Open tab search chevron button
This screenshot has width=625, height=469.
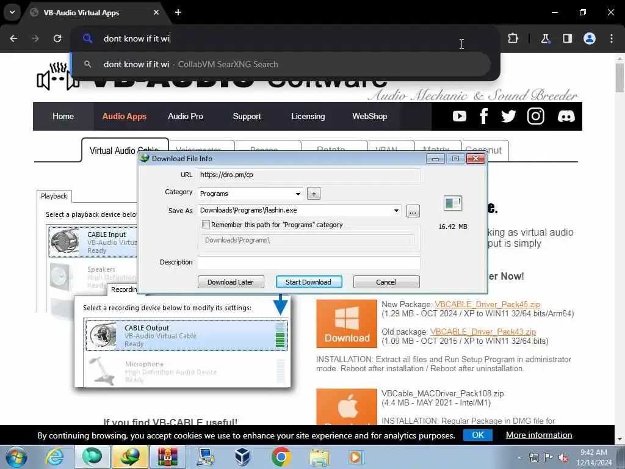tap(12, 12)
